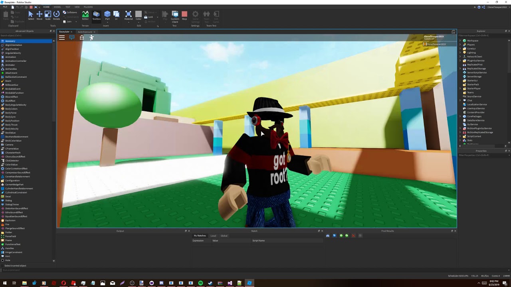Select ClickDetector in Advanced Objects
The width and height of the screenshot is (511, 287).
point(12,161)
